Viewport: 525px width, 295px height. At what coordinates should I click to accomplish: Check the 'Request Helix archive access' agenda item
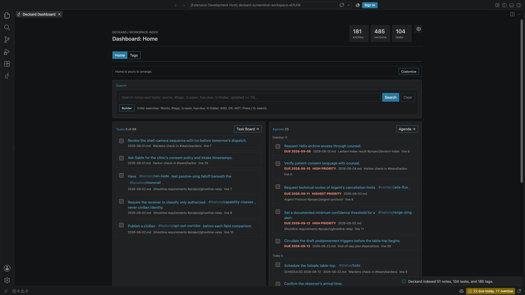point(278,146)
